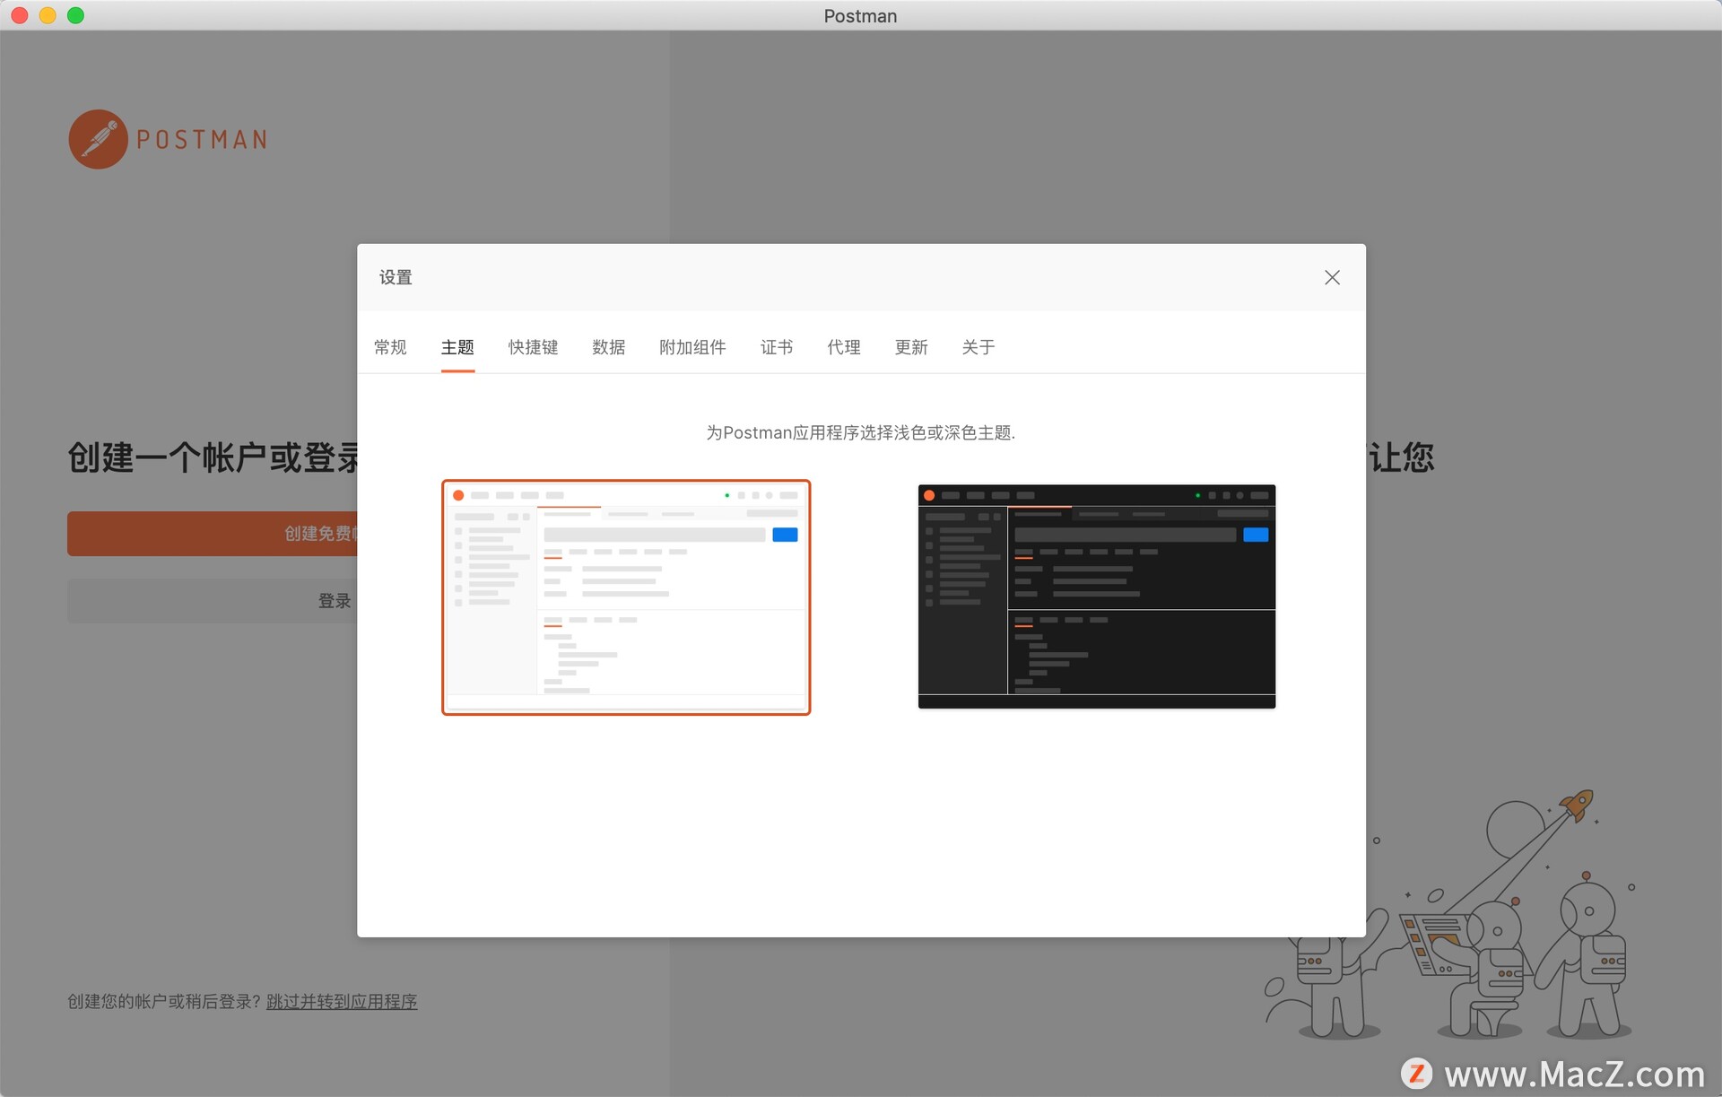Select the 主题 tab
This screenshot has width=1722, height=1097.
457,347
